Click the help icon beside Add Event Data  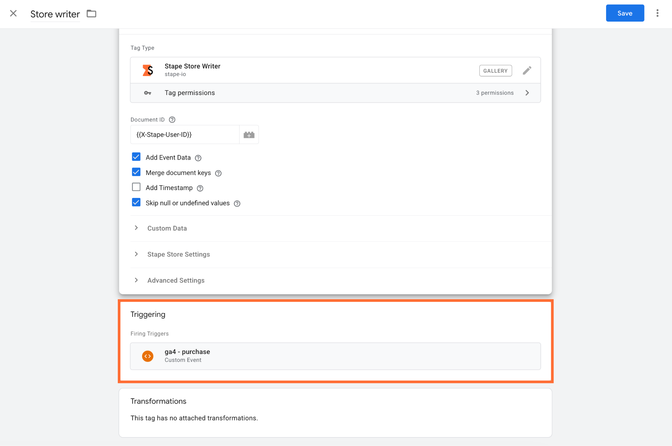point(198,158)
